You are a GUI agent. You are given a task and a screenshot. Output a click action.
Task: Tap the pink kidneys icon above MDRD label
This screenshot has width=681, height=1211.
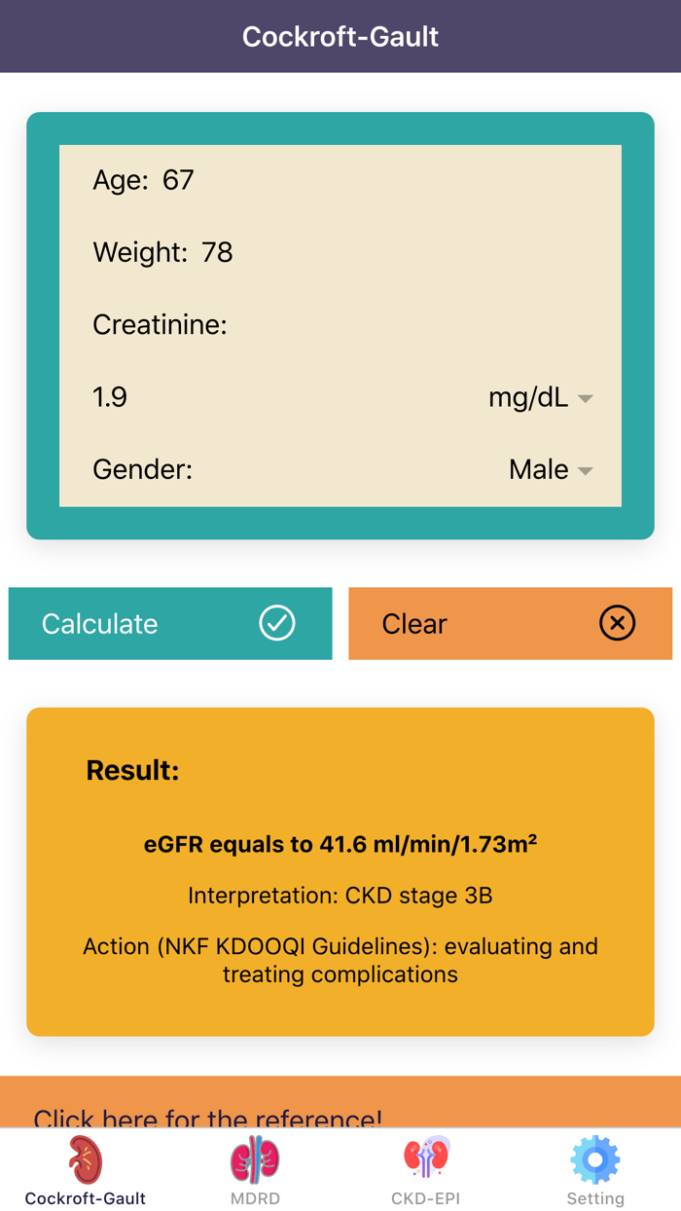(255, 1158)
